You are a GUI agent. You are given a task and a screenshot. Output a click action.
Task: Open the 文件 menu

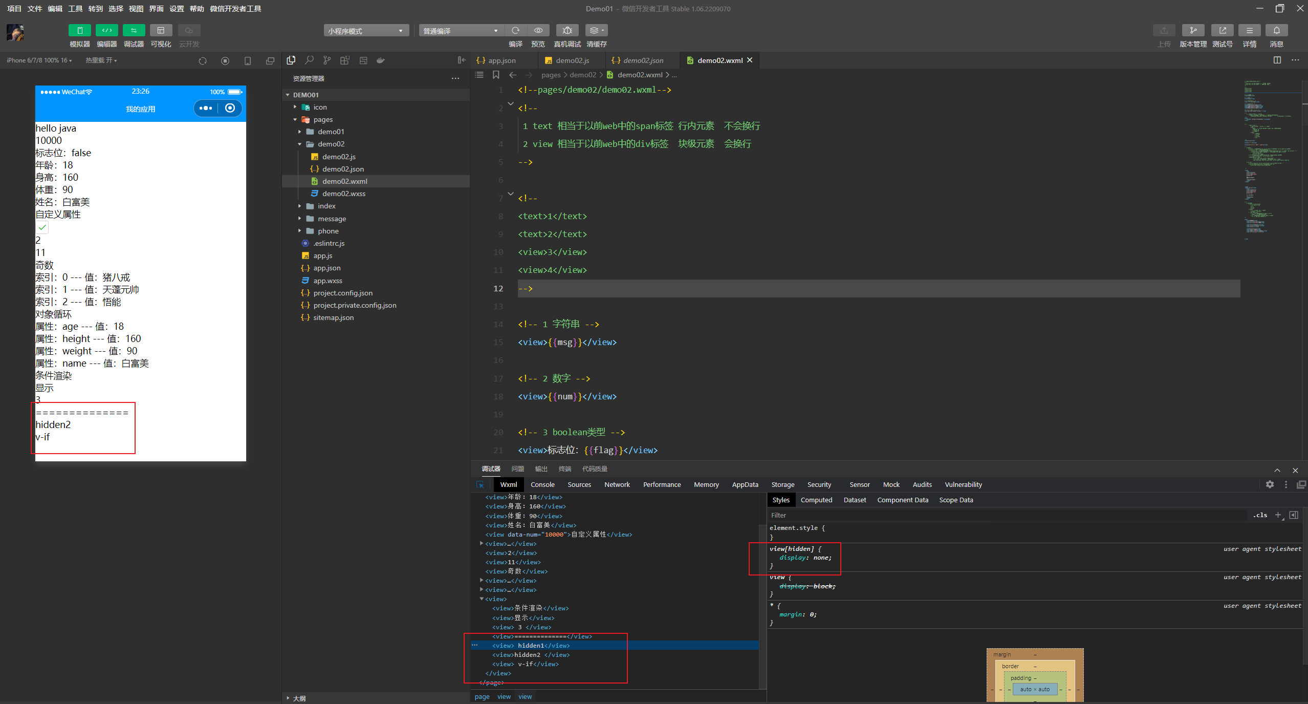(x=34, y=9)
